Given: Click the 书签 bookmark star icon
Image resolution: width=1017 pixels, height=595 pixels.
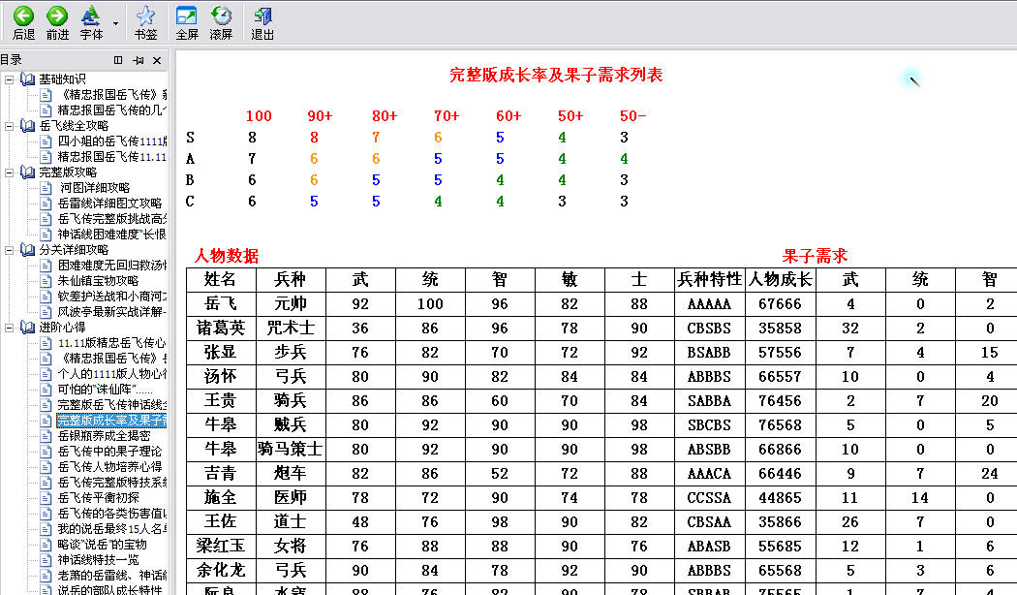Looking at the screenshot, I should [x=145, y=16].
